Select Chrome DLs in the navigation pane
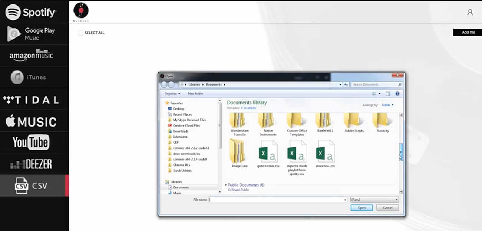The width and height of the screenshot is (482, 231). click(x=179, y=165)
